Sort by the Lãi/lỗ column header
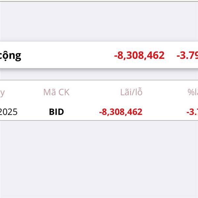 tap(131, 92)
